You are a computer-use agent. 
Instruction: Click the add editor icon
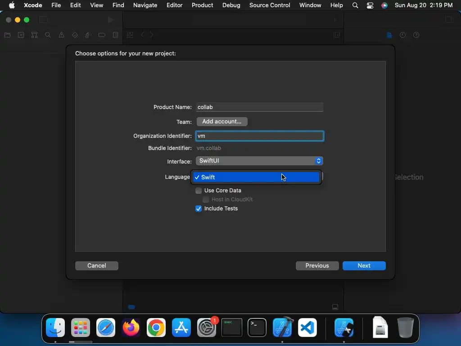click(337, 35)
